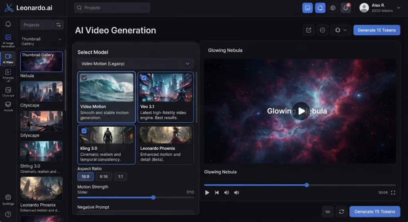
Task: Skip to the video start
Action: tap(217, 193)
